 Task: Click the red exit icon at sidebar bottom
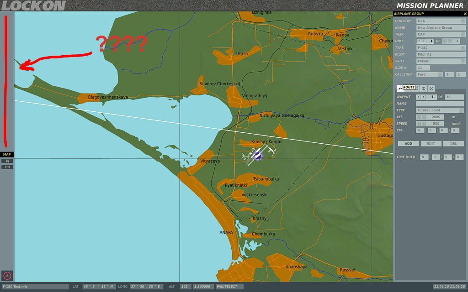click(x=7, y=276)
